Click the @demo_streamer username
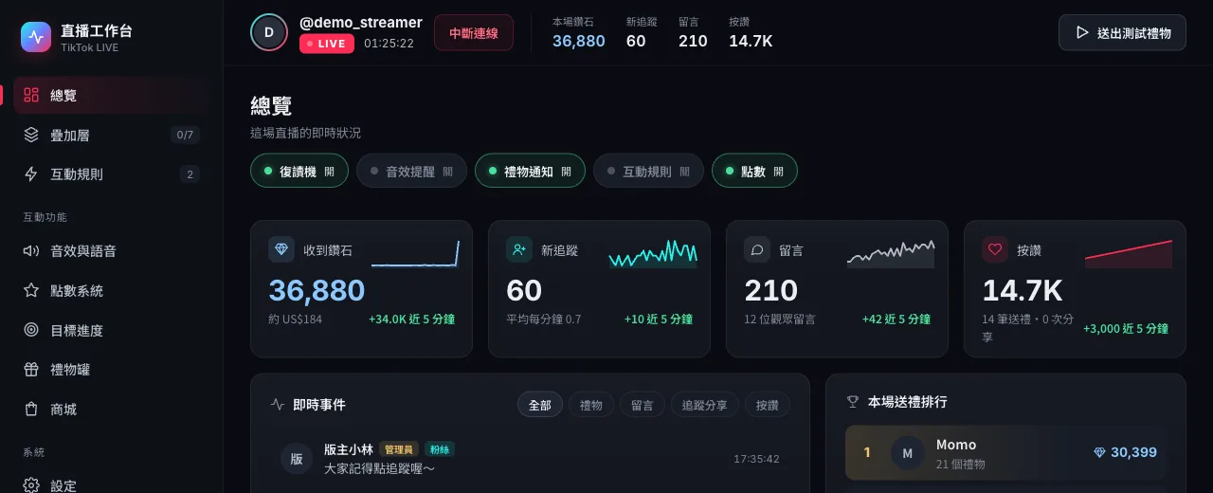This screenshot has width=1213, height=493. click(361, 23)
